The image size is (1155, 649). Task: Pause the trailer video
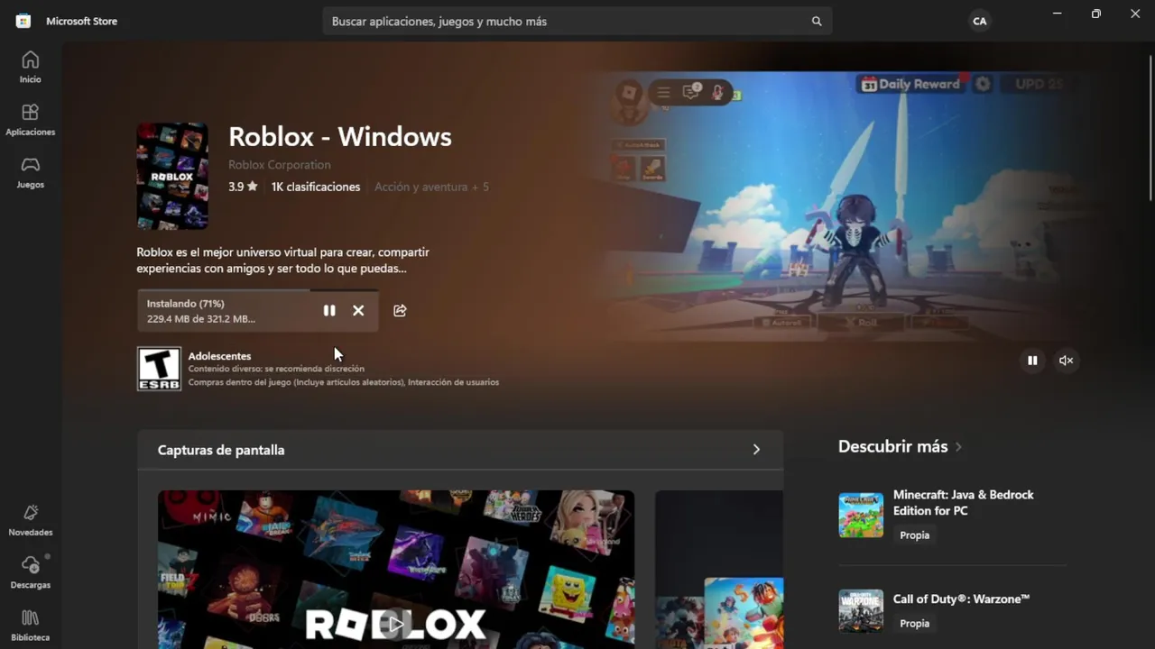[1032, 361]
